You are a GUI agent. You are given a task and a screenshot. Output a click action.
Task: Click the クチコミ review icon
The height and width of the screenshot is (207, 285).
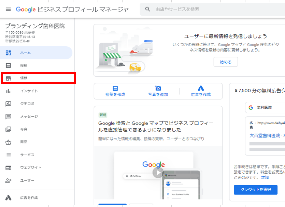(8, 104)
